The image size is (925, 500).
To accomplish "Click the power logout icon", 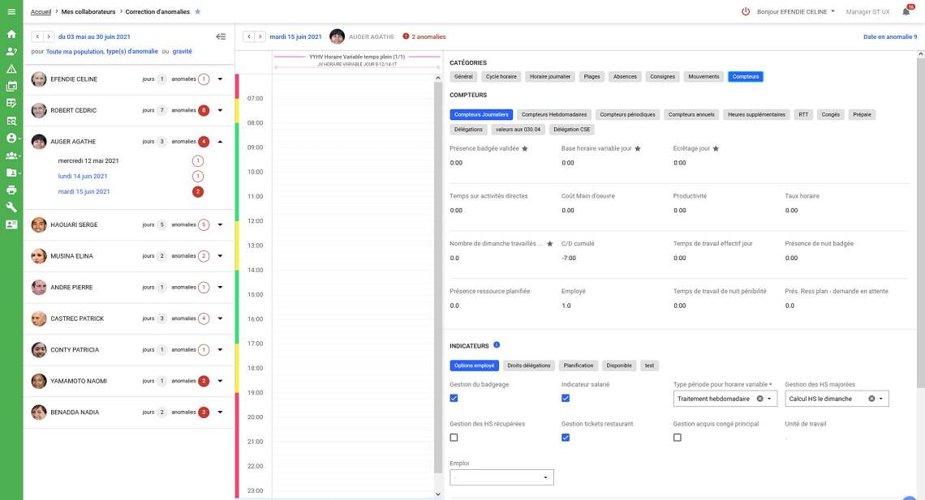I will click(746, 12).
